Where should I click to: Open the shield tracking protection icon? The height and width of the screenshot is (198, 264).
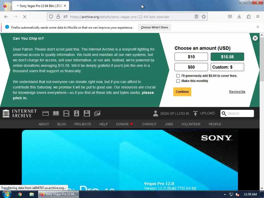tap(51, 16)
